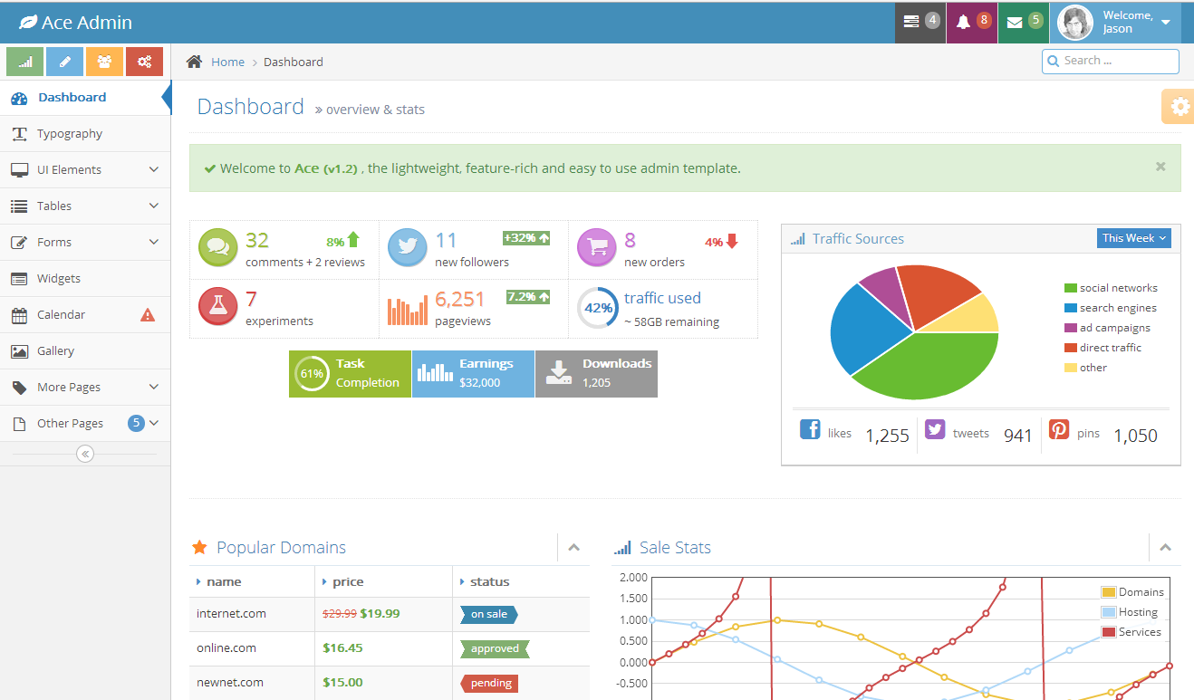Screen dimensions: 1194x700
Task: Click the Popular Domains star icon
Action: pyautogui.click(x=200, y=547)
